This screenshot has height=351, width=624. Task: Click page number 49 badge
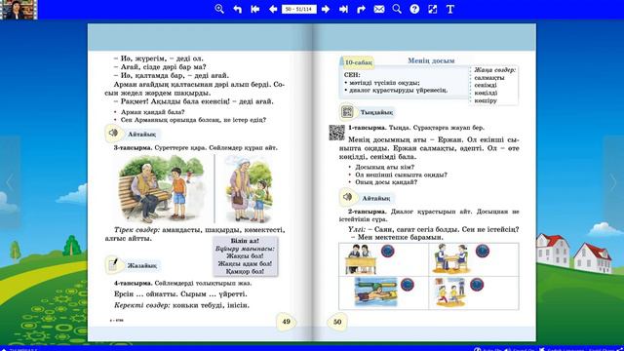click(286, 322)
